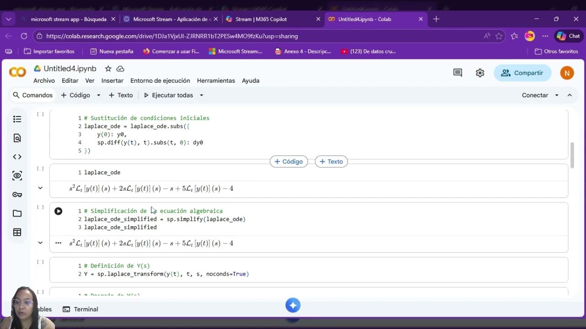Click the Gemini sparkle button

293,305
